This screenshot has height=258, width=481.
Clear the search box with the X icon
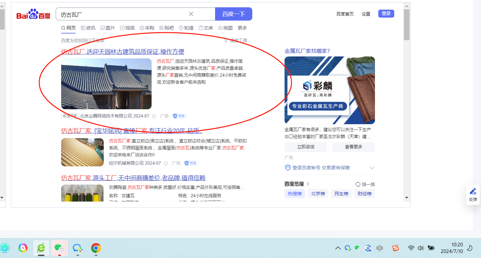pyautogui.click(x=191, y=14)
